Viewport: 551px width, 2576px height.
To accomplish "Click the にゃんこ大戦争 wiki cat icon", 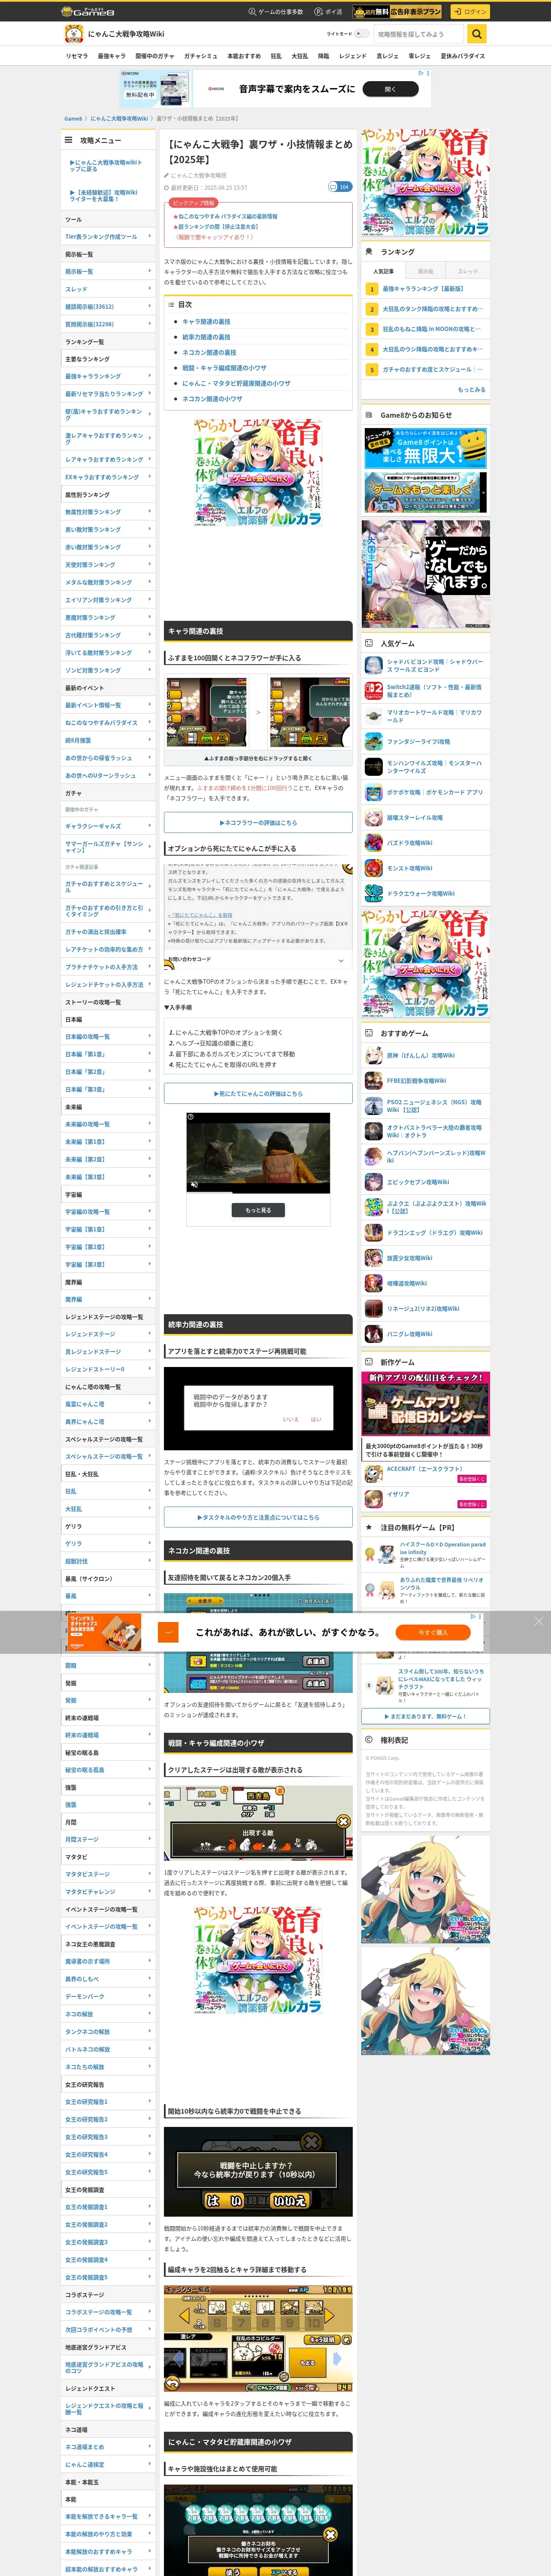I will (73, 34).
